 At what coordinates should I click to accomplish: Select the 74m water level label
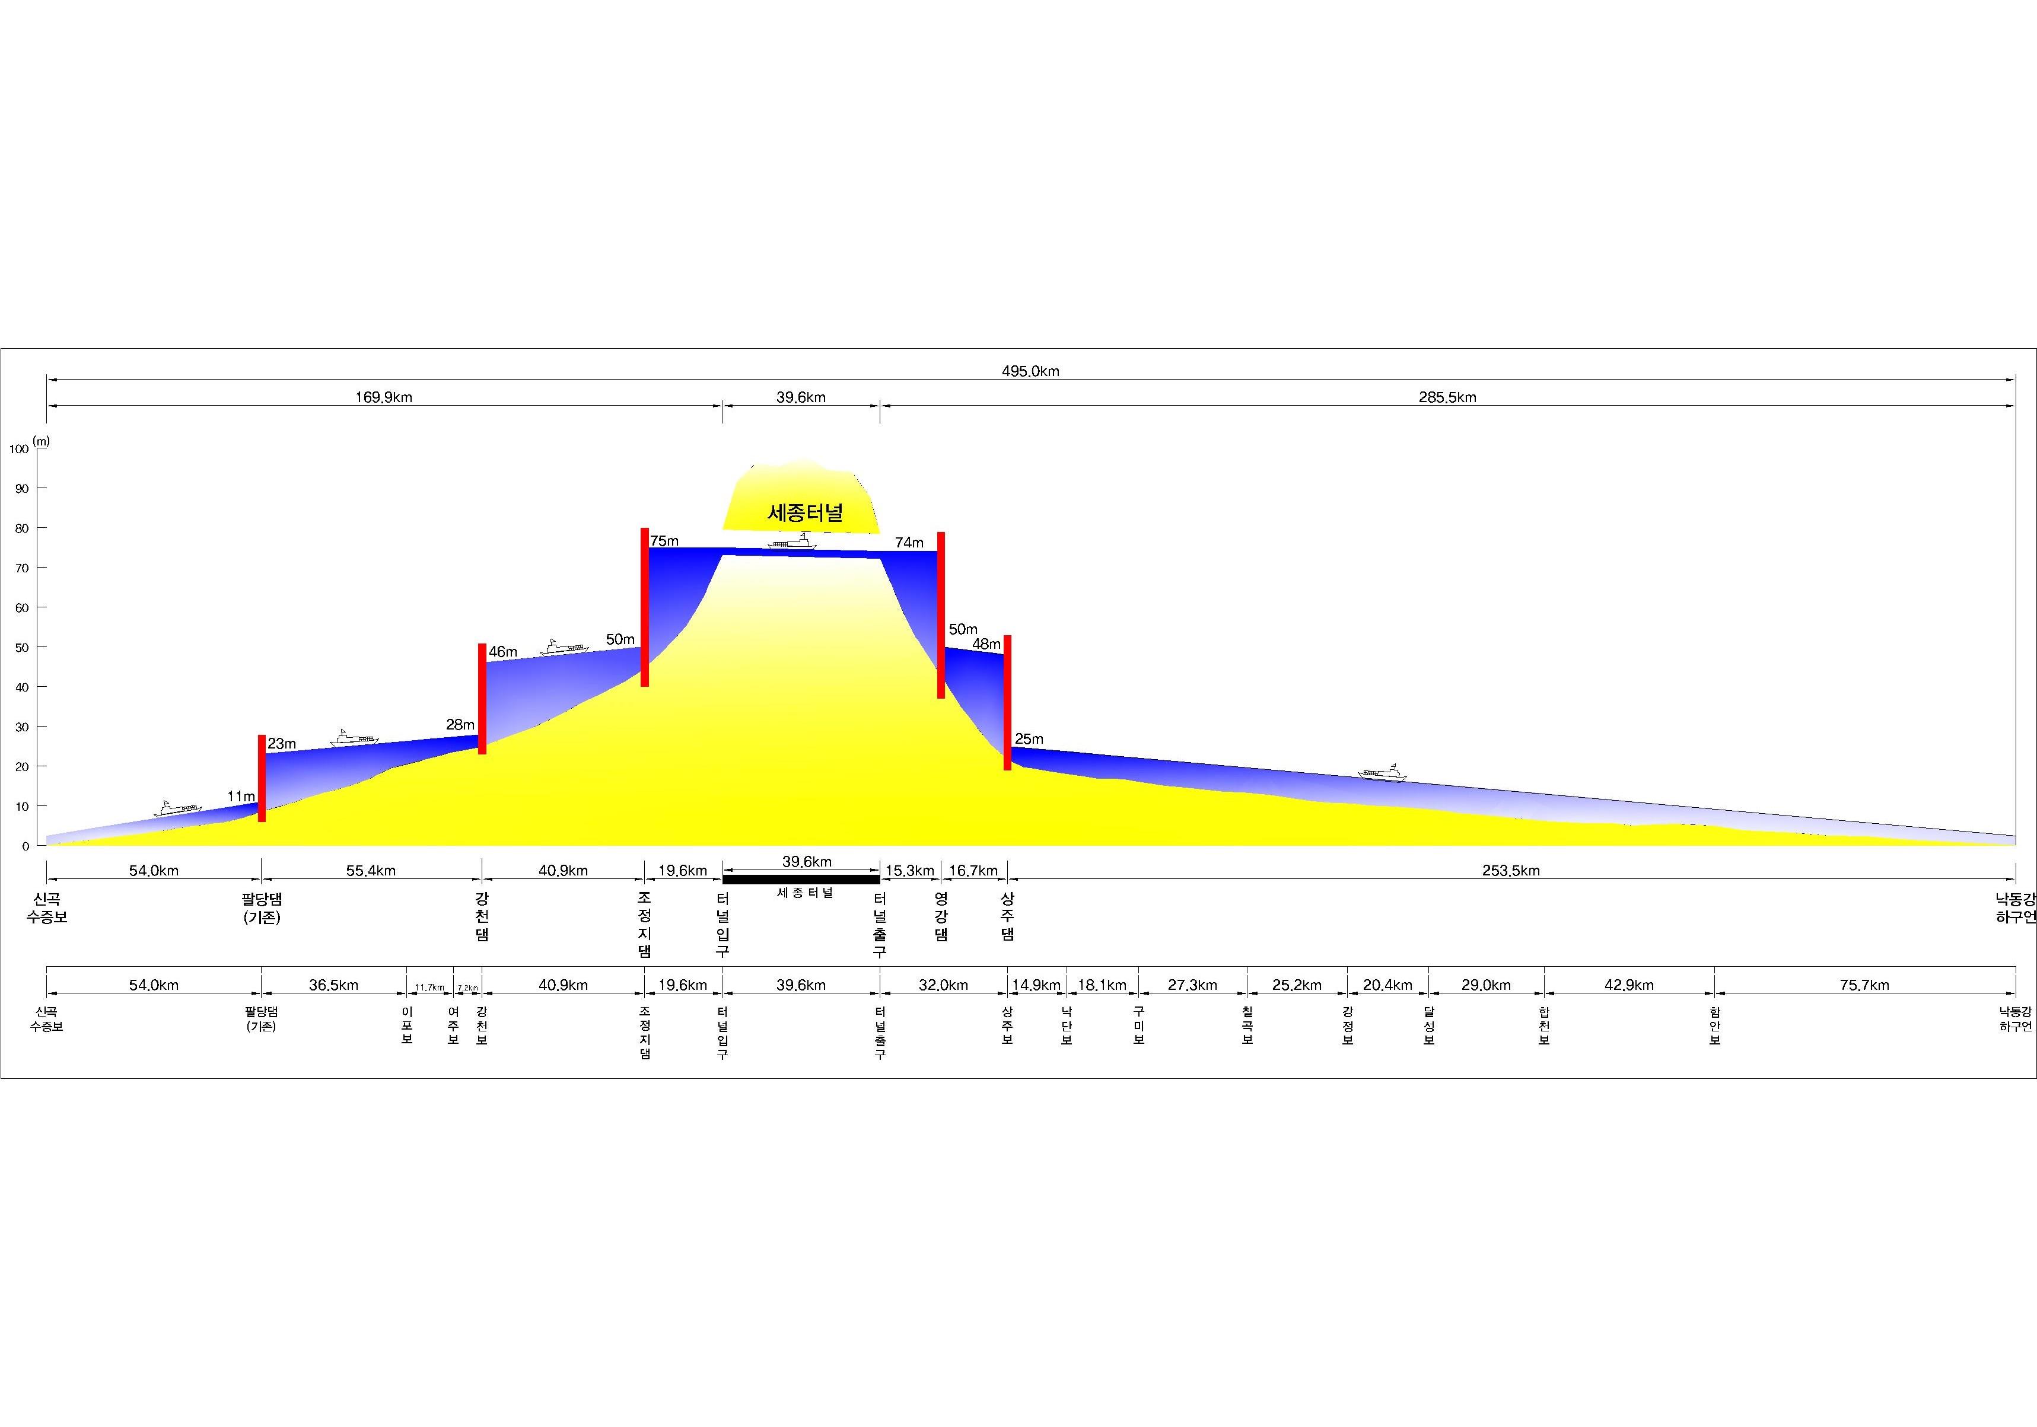tap(909, 542)
